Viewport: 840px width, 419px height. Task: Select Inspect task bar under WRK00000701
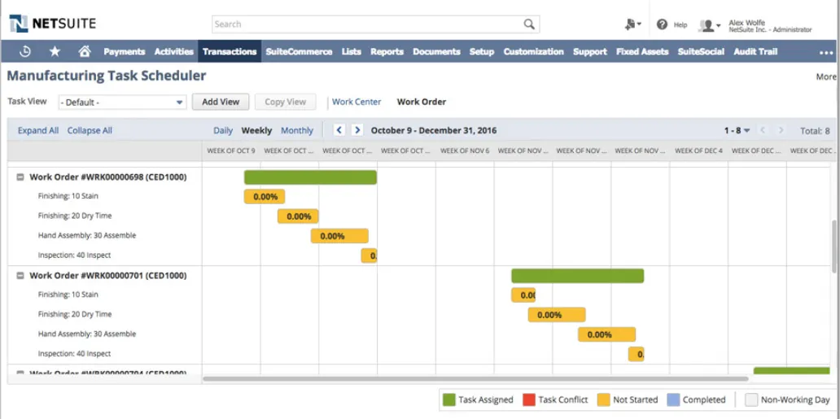[636, 354]
